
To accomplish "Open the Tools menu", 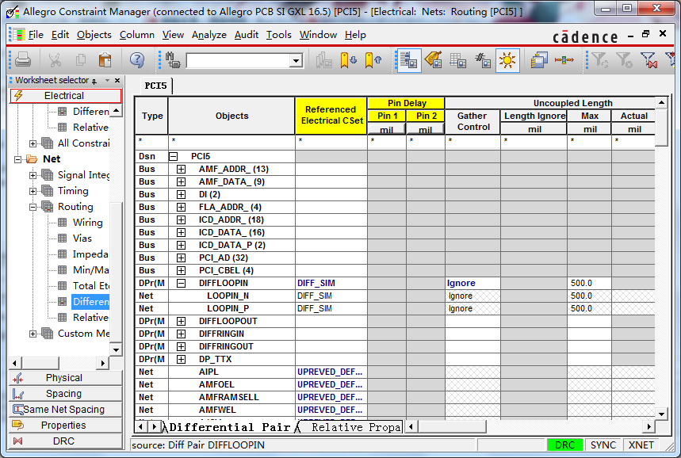I will point(279,35).
